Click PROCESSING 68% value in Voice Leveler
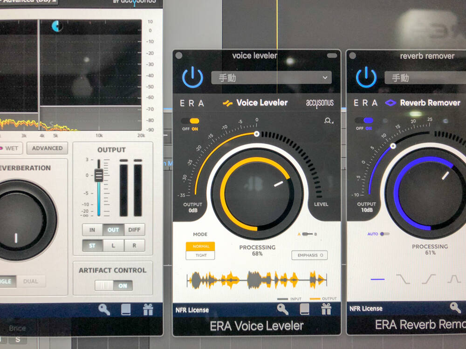 tap(257, 254)
